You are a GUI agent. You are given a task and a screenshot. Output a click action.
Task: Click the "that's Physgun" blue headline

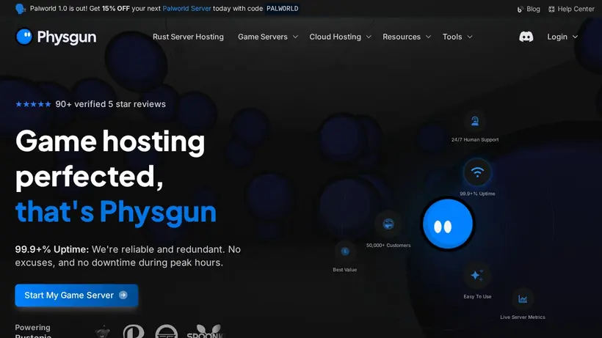[116, 212]
